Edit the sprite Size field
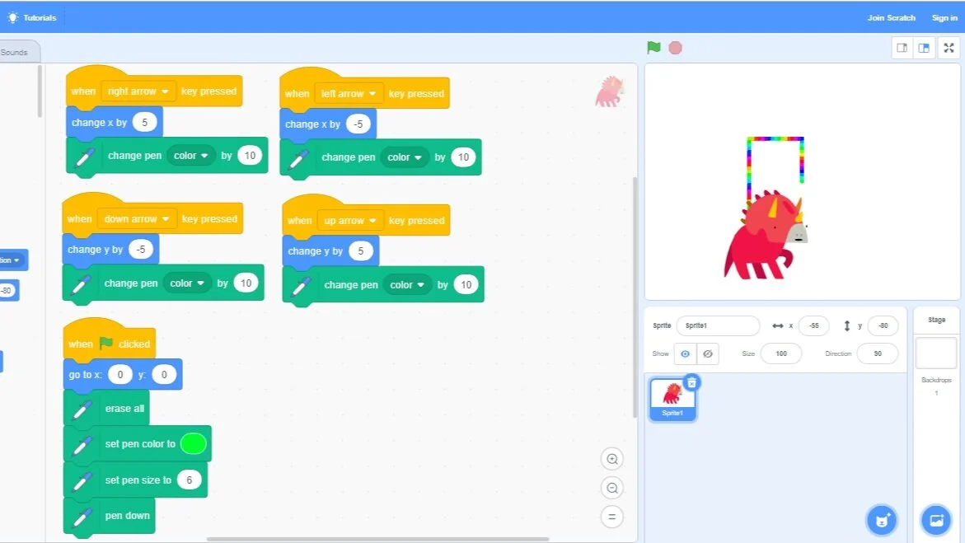965x543 pixels. (781, 353)
